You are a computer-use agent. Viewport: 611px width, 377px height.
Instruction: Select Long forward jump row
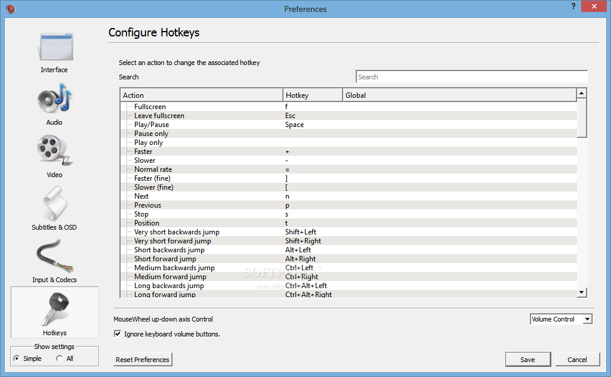348,294
